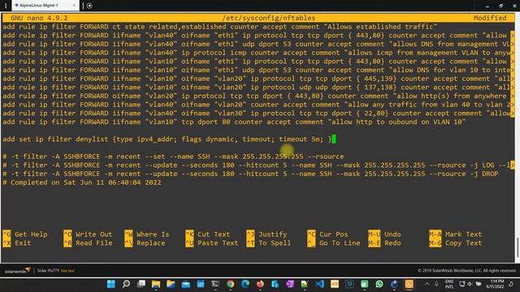This screenshot has width=520, height=292.
Task: Click the 'Allows established traffic' rule line
Action: [x=220, y=27]
